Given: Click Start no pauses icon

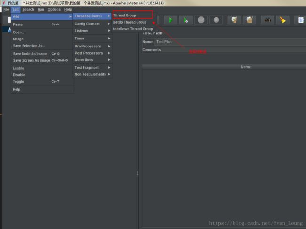Looking at the screenshot, I should click(x=185, y=20).
